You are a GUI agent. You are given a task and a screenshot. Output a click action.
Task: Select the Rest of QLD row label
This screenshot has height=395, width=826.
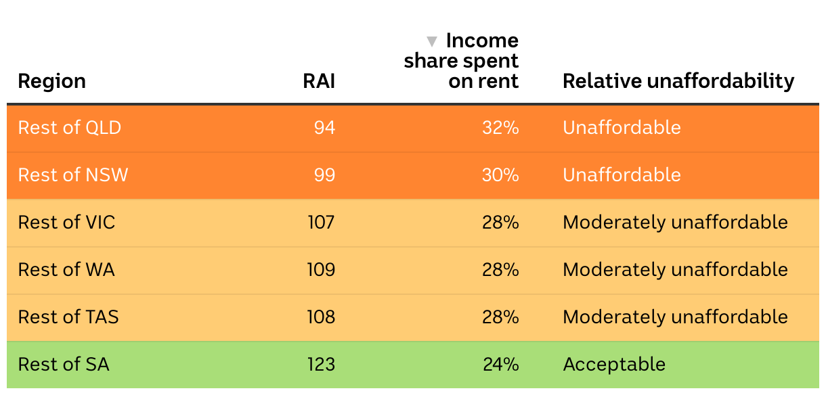tap(70, 128)
